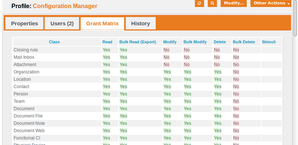298x145 pixels.
Task: Click the Configuration Manager profile title
Action: (65, 6)
